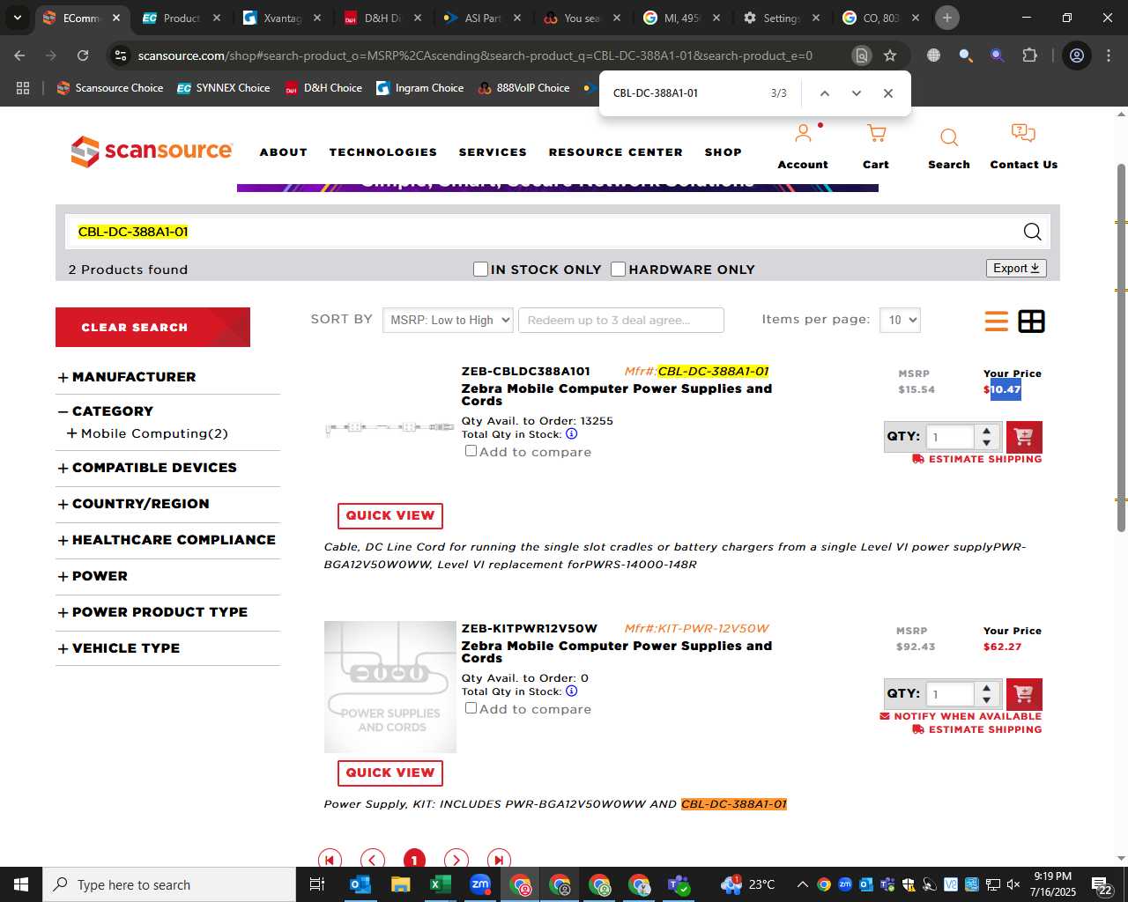
Task: Open the Account icon menu
Action: 802,134
